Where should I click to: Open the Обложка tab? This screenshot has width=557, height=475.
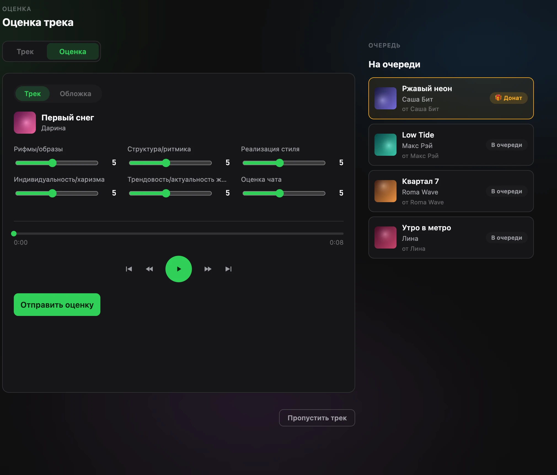[x=76, y=94]
